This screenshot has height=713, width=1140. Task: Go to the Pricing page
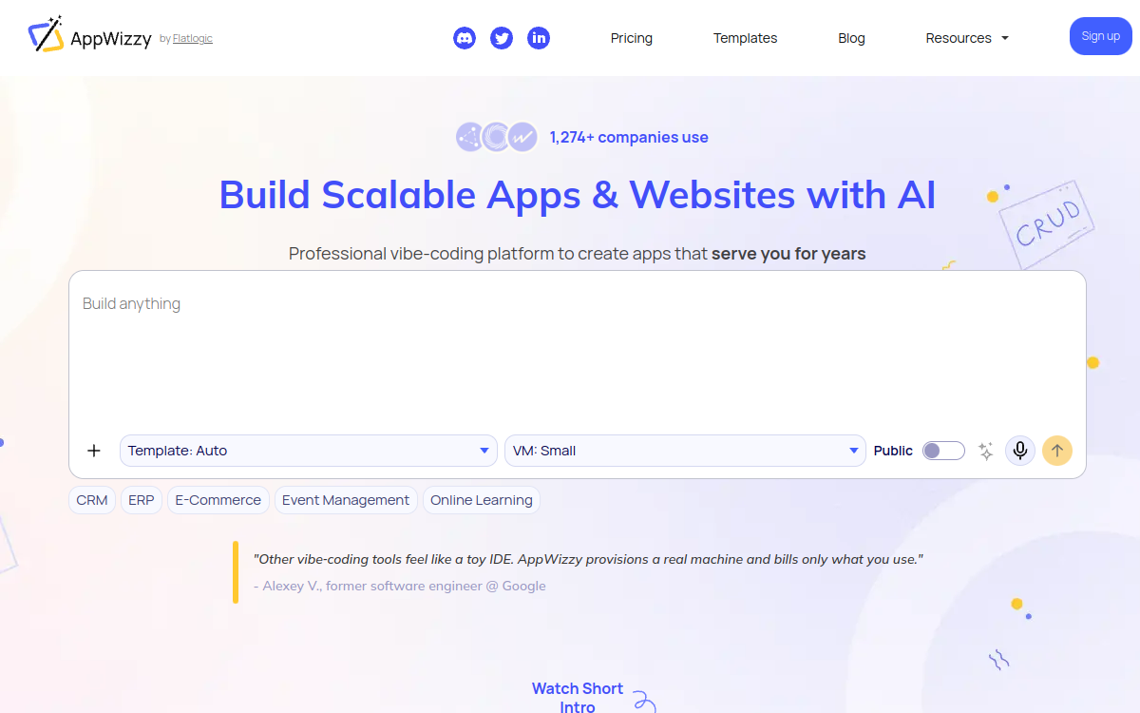(632, 38)
